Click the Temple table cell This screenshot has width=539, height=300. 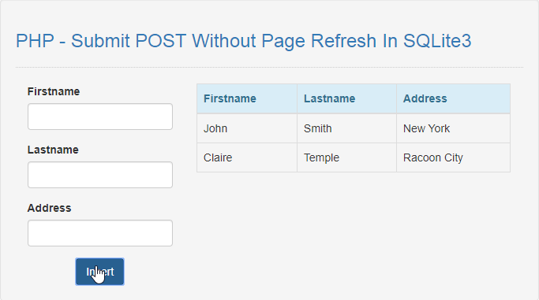(x=347, y=157)
